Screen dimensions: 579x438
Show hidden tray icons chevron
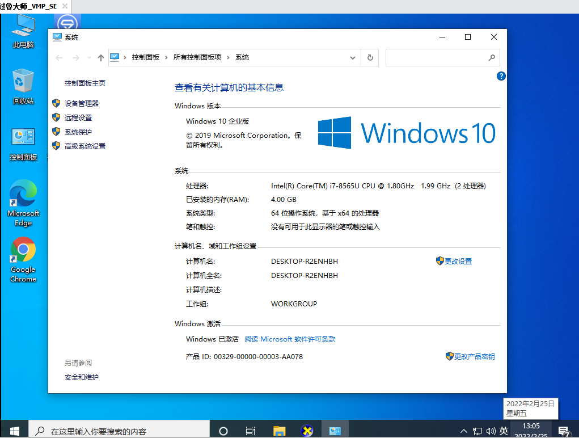464,431
